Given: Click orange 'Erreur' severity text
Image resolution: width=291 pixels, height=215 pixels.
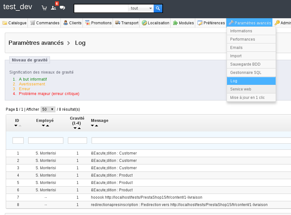Looking at the screenshot, I should point(25,89).
